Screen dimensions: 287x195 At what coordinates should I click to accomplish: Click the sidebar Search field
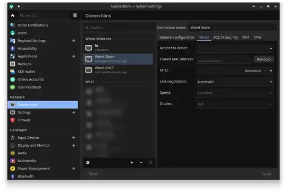pos(45,15)
